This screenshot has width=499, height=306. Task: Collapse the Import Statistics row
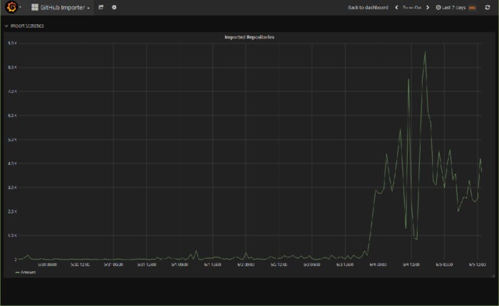point(24,26)
